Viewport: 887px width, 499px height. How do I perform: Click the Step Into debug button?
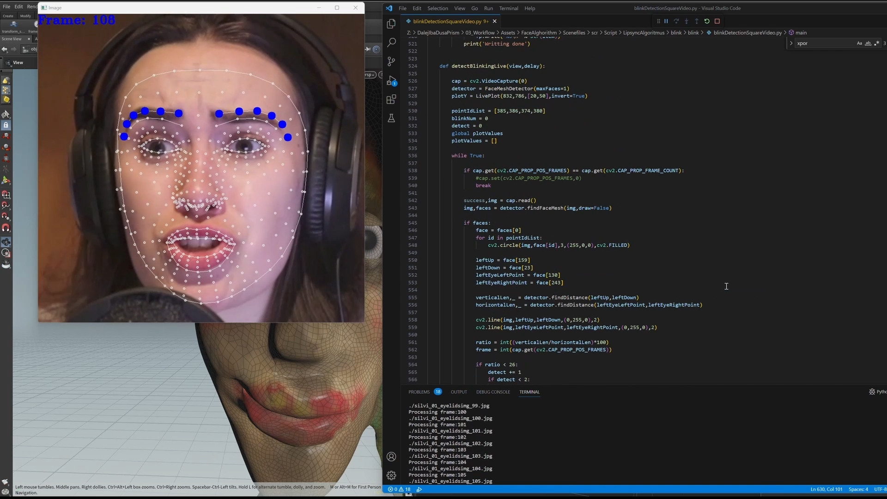(x=687, y=21)
